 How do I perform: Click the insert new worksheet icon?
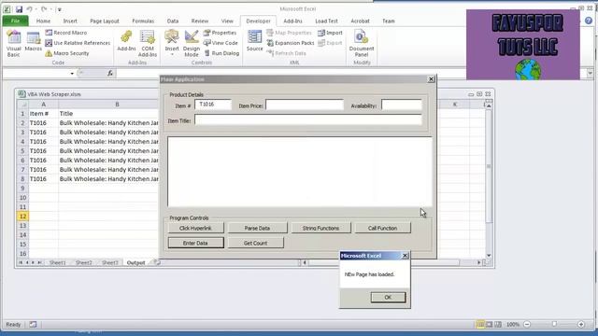tap(157, 262)
